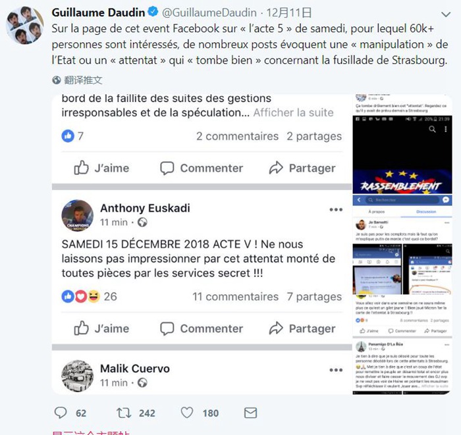The width and height of the screenshot is (461, 435).
Task: Click the Guillaume Daudin display name
Action: pyautogui.click(x=98, y=13)
